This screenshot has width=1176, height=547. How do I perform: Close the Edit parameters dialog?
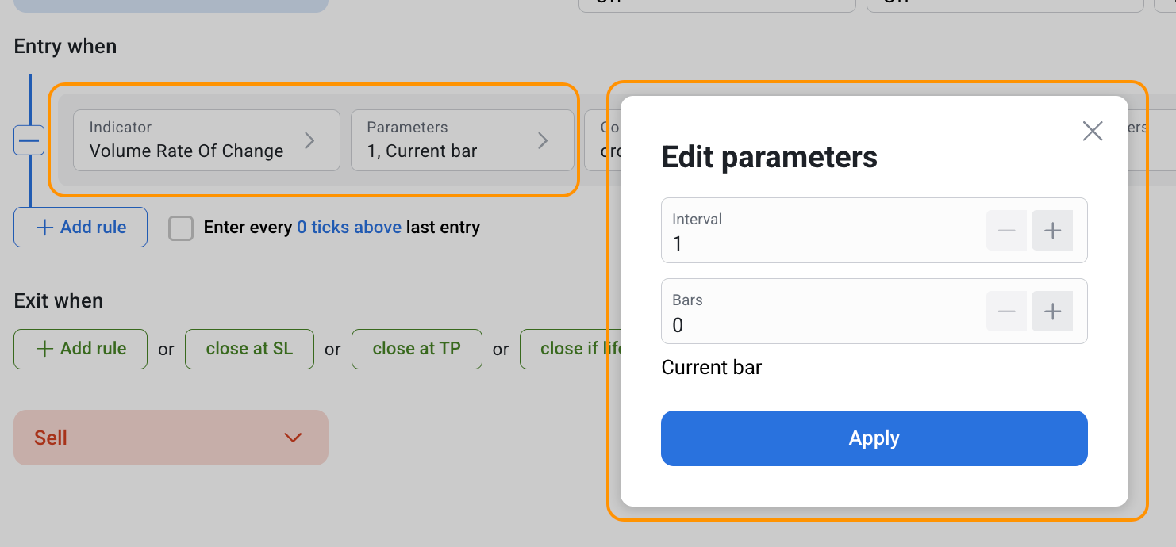[1093, 132]
